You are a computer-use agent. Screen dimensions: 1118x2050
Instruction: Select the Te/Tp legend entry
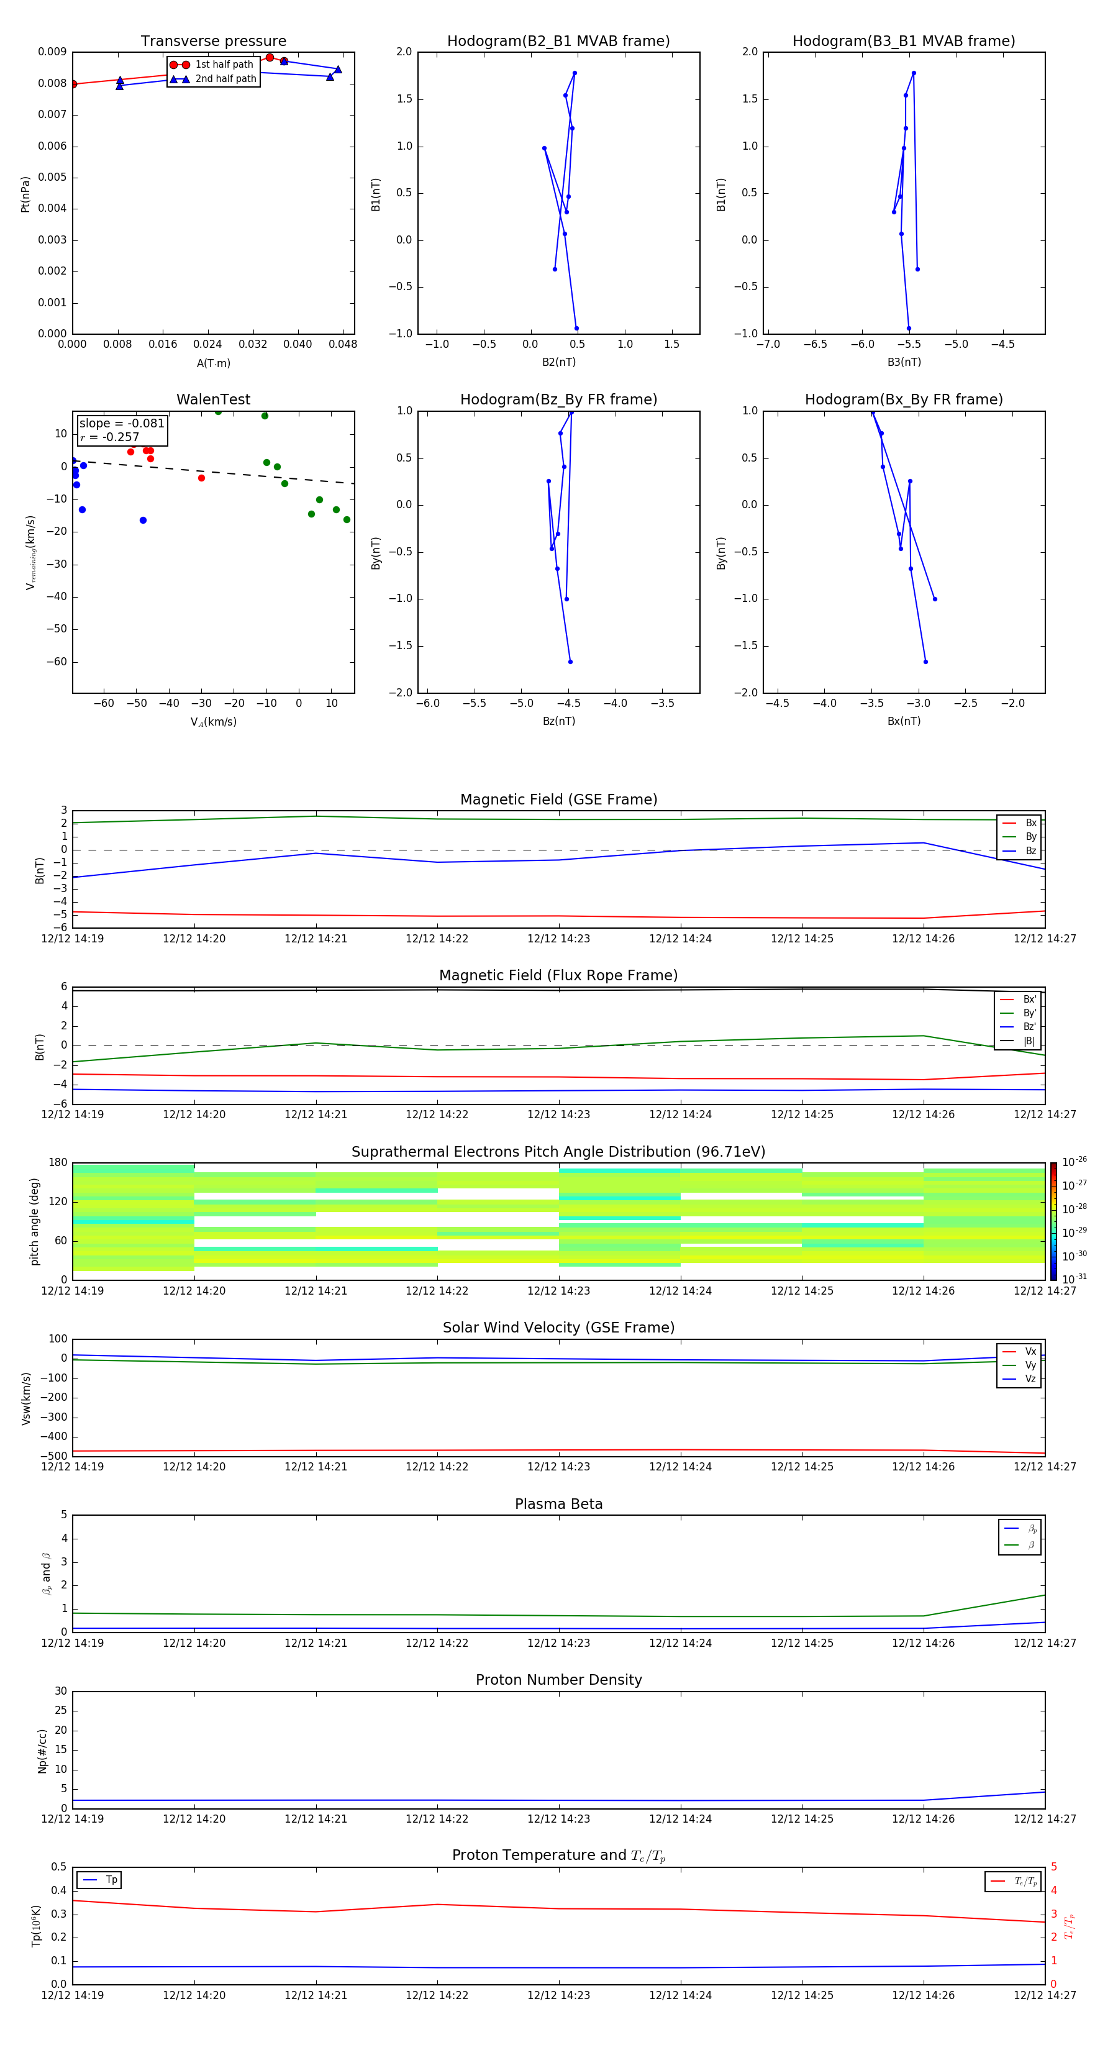pos(1013,1881)
